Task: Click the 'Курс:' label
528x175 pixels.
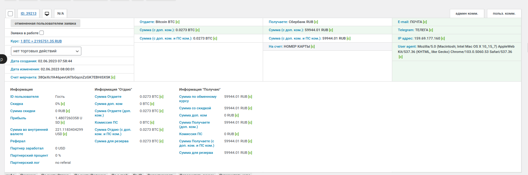Action: pyautogui.click(x=15, y=41)
